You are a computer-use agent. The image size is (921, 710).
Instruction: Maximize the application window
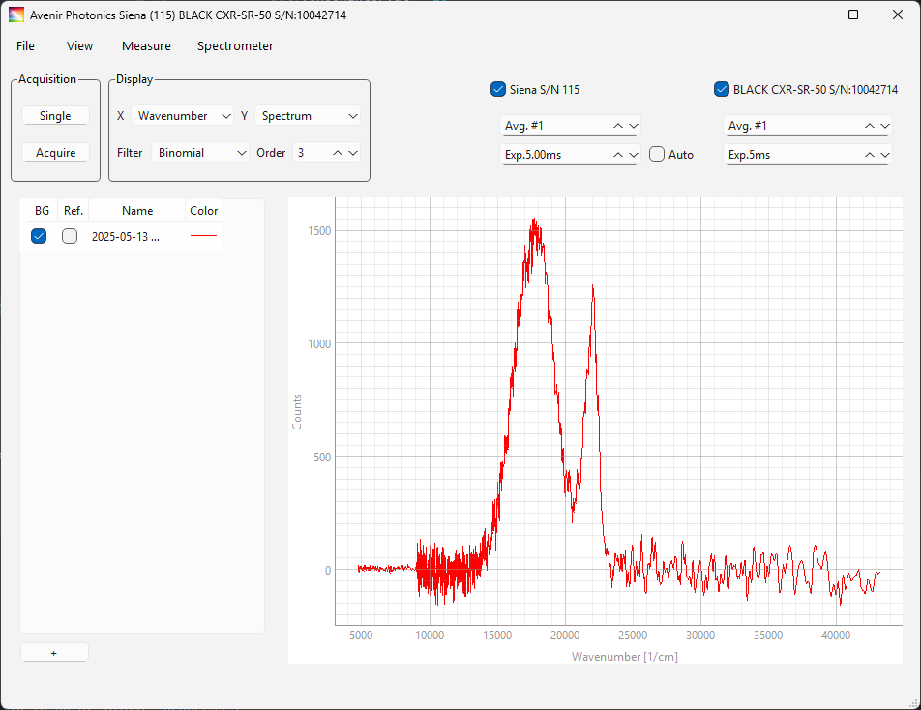coord(853,15)
